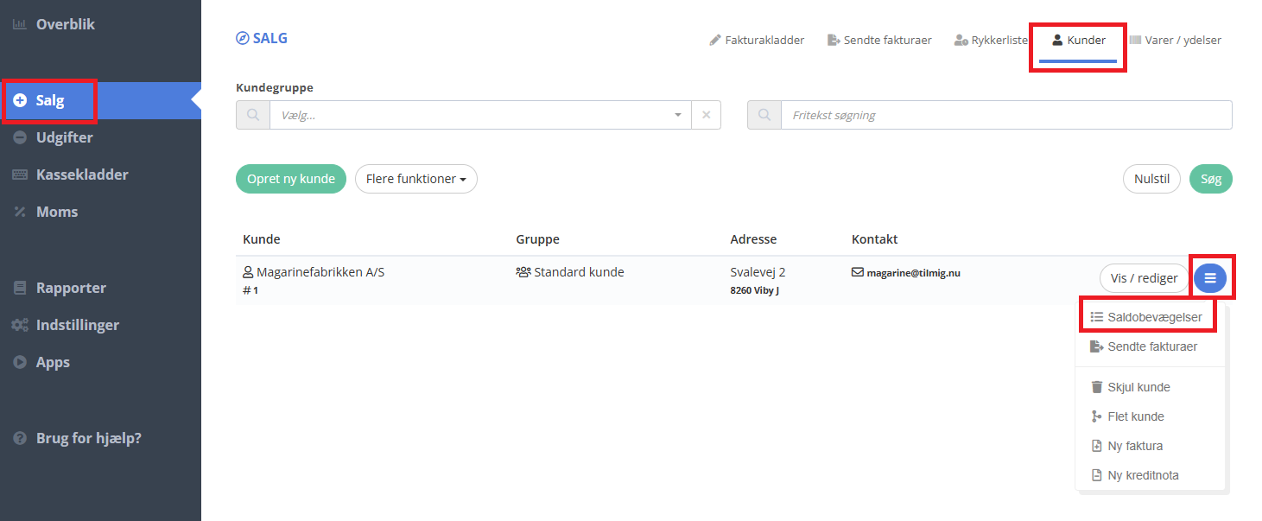Click the merge icon for Flet kunde
The width and height of the screenshot is (1262, 521).
click(x=1096, y=416)
